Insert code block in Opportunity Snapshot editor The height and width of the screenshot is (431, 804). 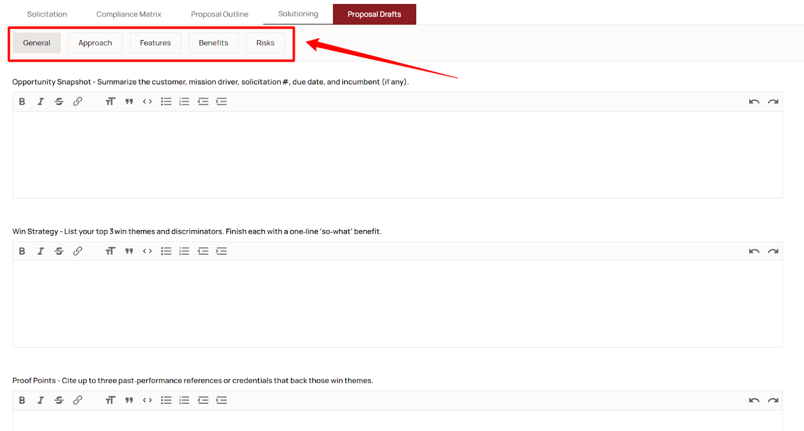click(x=147, y=101)
